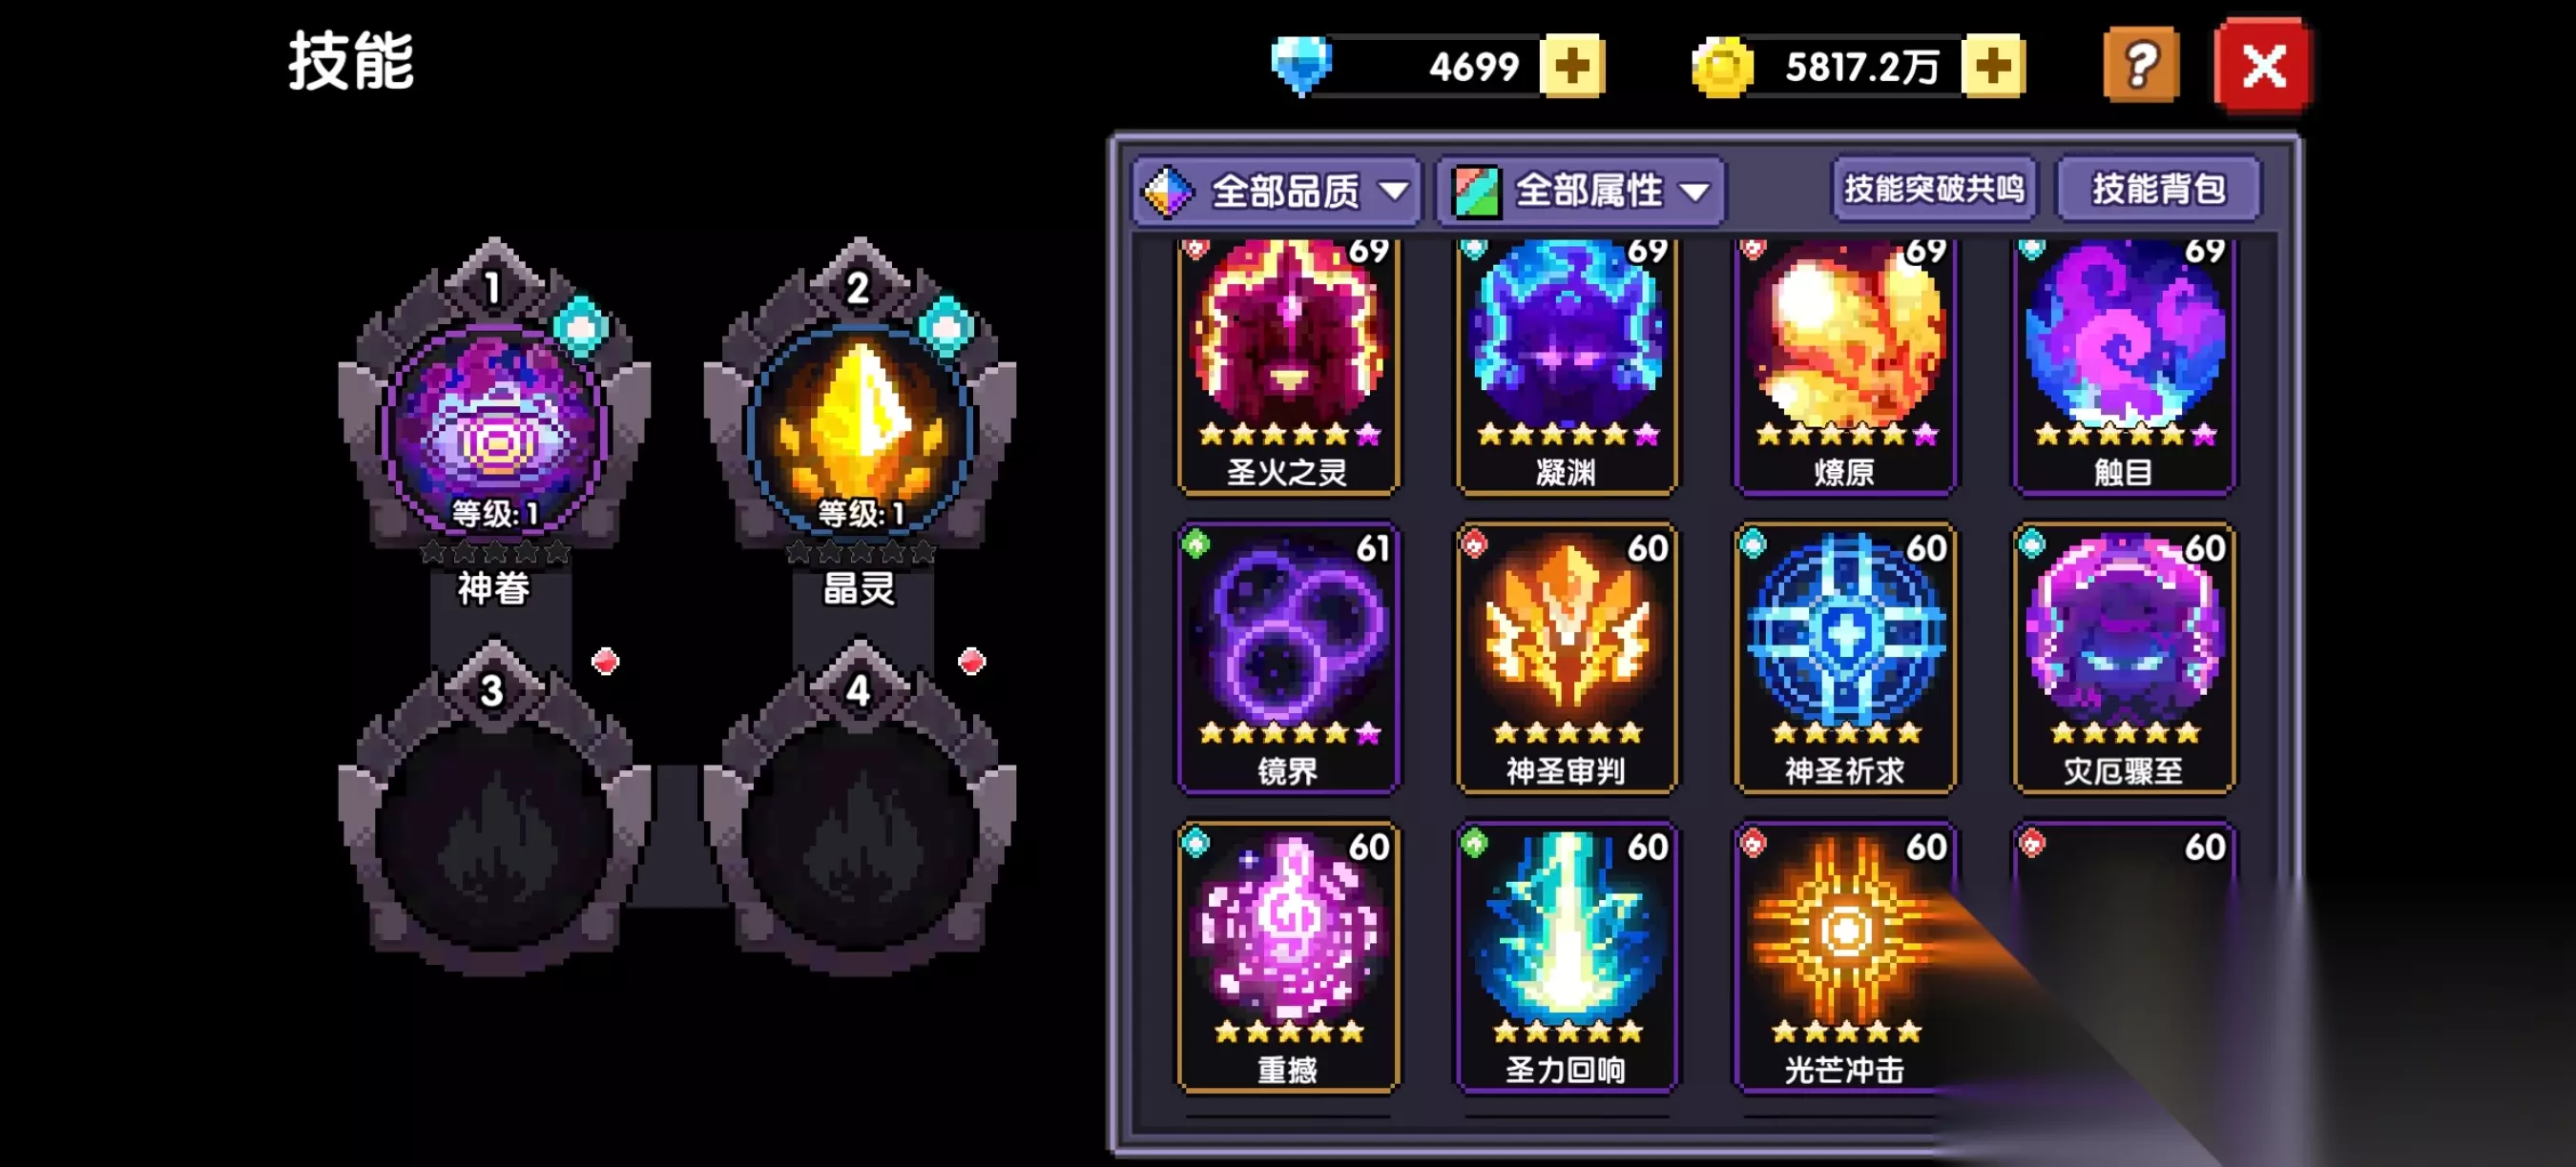
Task: Expand the 全部属性 attribute filter
Action: coord(1581,190)
